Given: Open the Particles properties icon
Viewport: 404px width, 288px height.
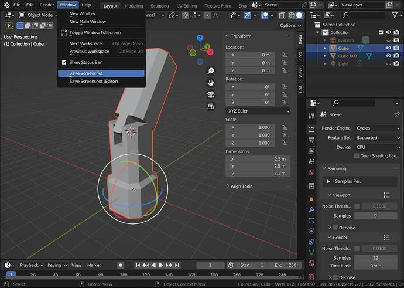Looking at the screenshot, I should tap(311, 221).
